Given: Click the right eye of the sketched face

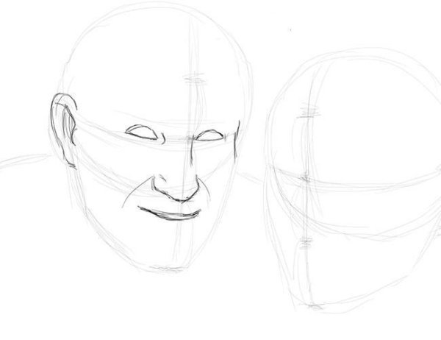Looking at the screenshot, I should click(x=209, y=136).
